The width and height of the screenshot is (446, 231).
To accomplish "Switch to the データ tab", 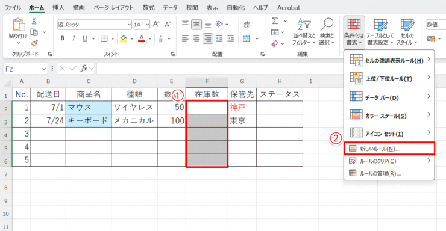I will [x=170, y=8].
